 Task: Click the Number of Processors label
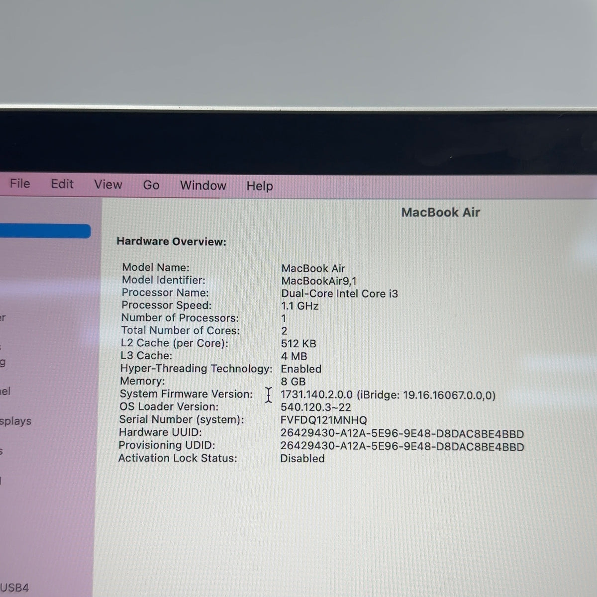point(180,317)
